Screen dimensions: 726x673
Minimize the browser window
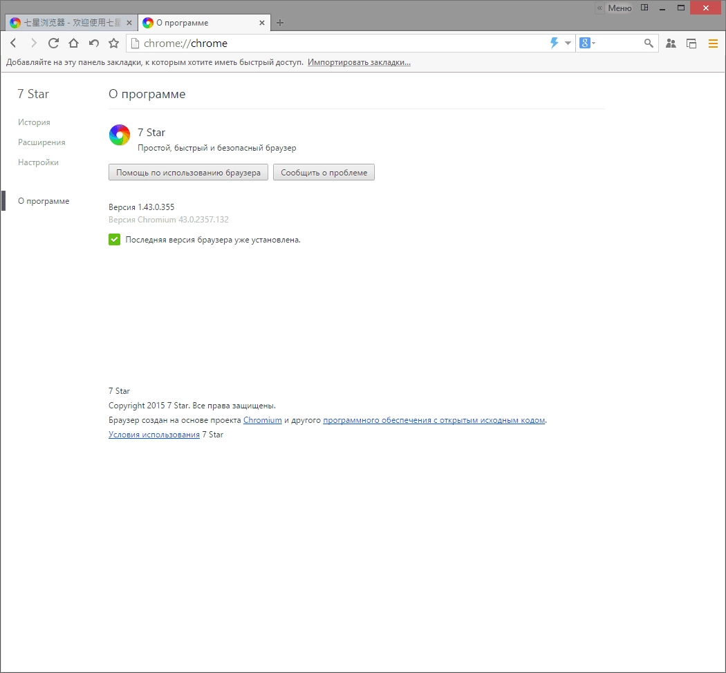[x=662, y=8]
